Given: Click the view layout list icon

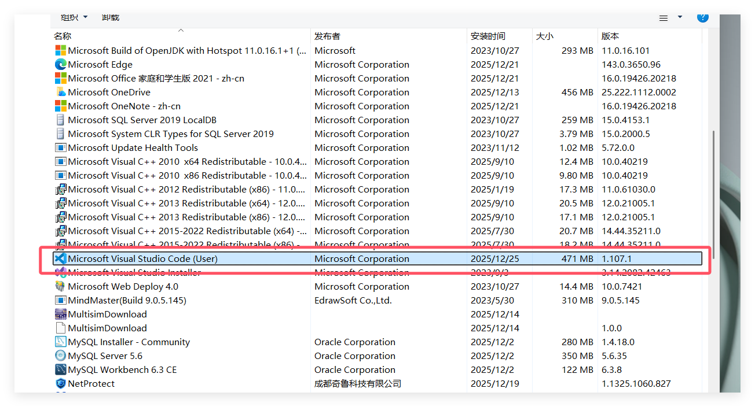Looking at the screenshot, I should (x=664, y=18).
